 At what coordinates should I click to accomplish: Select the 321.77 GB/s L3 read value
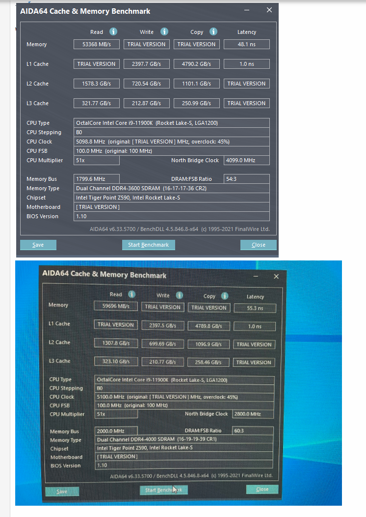pyautogui.click(x=97, y=103)
